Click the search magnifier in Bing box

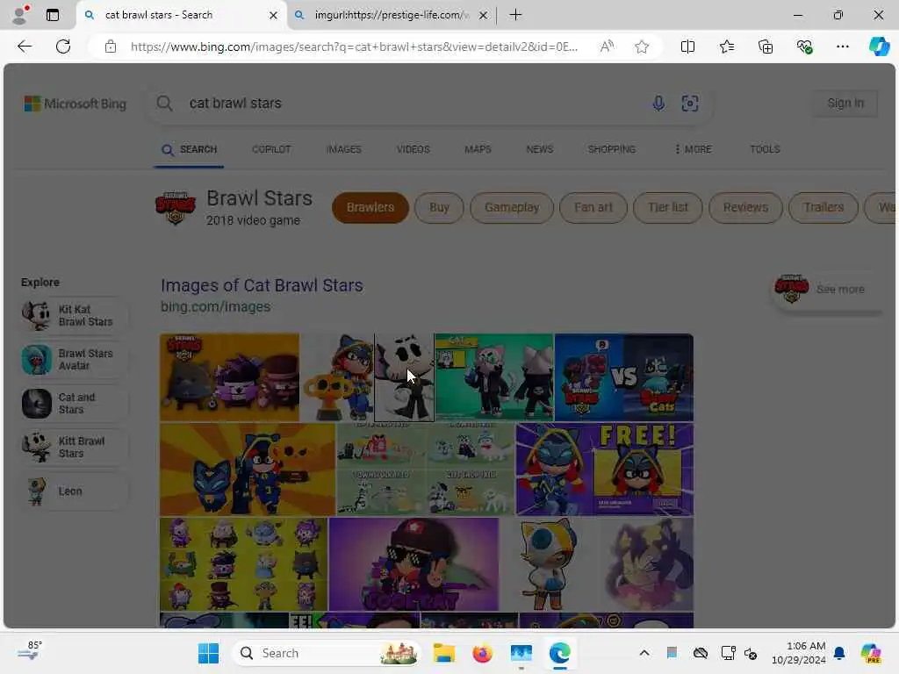coord(164,104)
